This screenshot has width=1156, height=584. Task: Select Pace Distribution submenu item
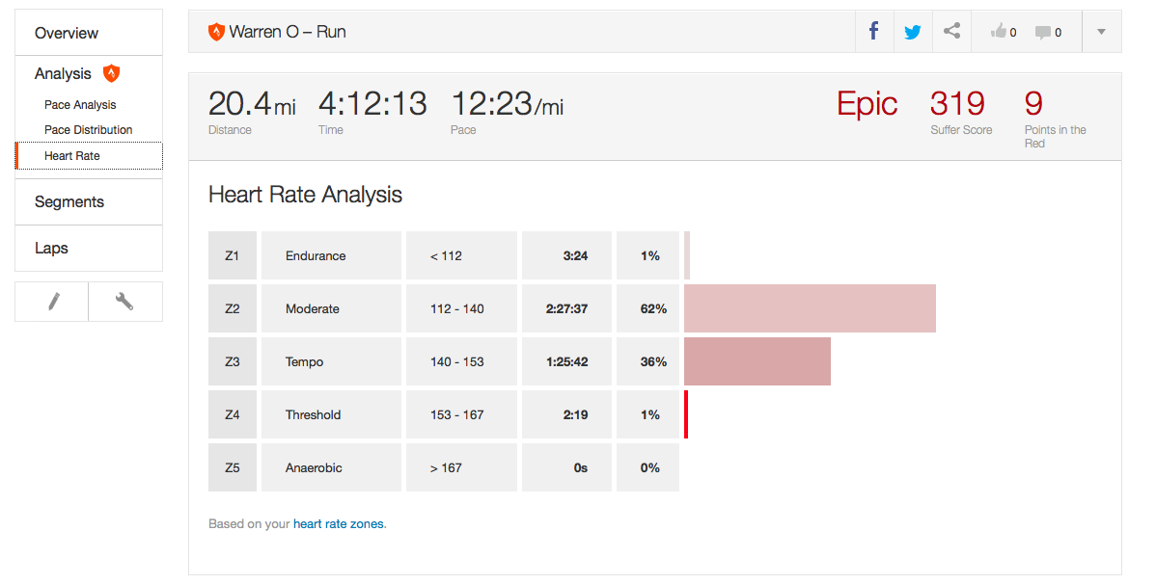[x=89, y=129]
